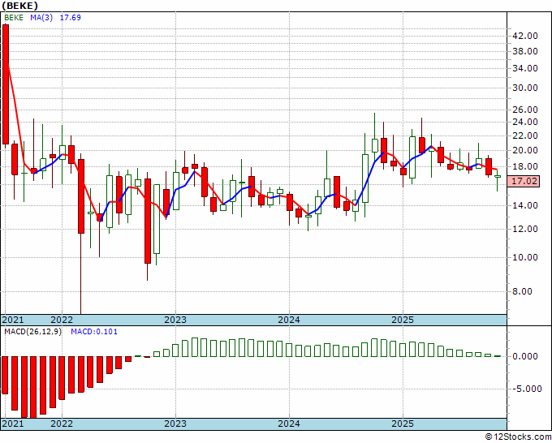Image resolution: width=552 pixels, height=443 pixels.
Task: Click the 14.00 price axis label
Action: [525, 205]
